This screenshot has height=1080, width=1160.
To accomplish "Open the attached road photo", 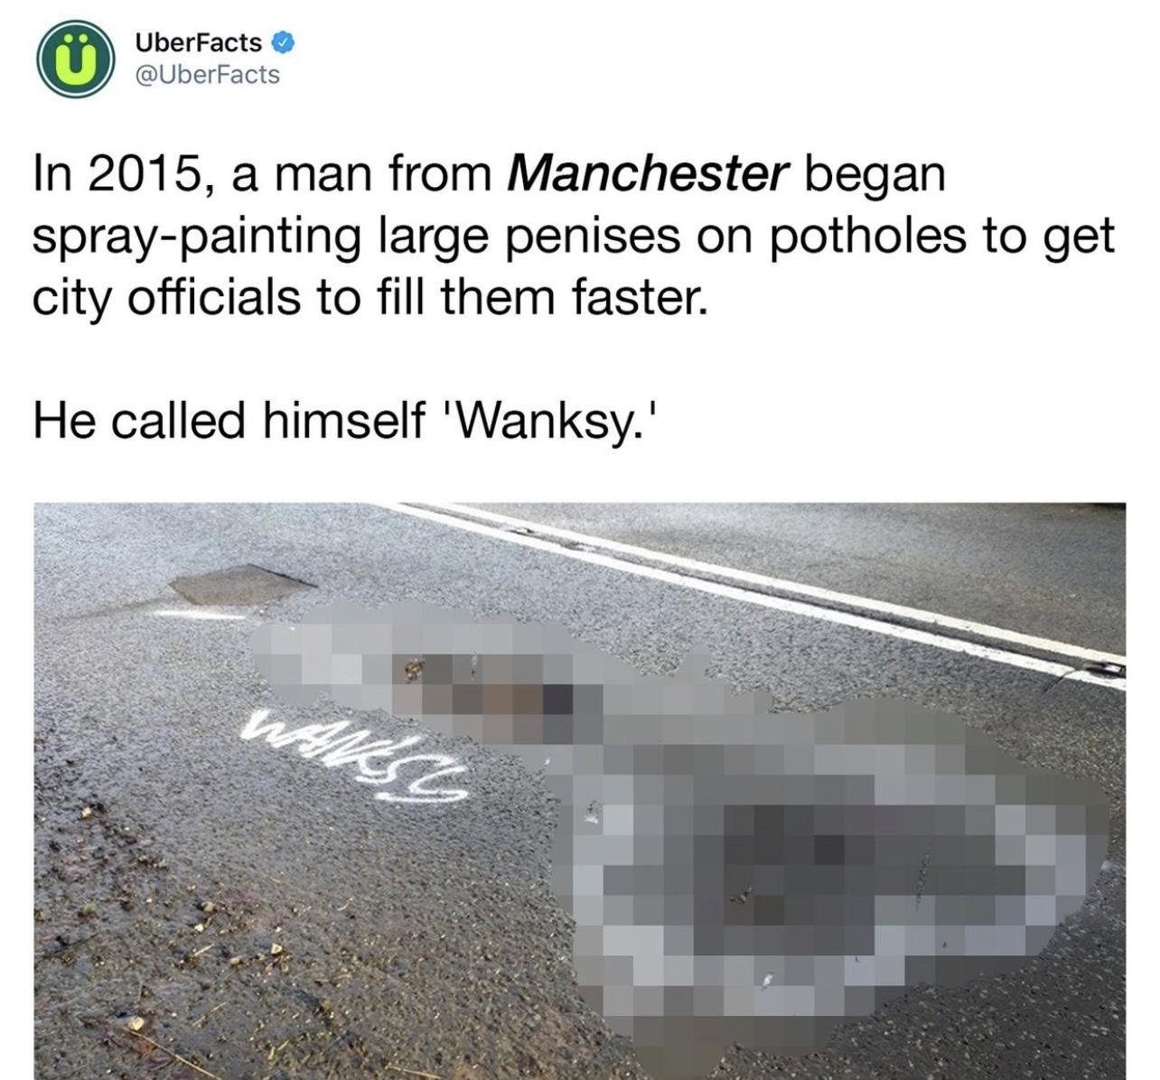I will (x=579, y=790).
